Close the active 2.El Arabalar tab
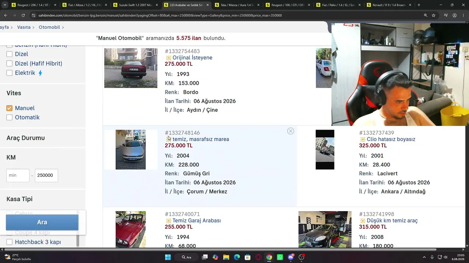 tap(207, 5)
